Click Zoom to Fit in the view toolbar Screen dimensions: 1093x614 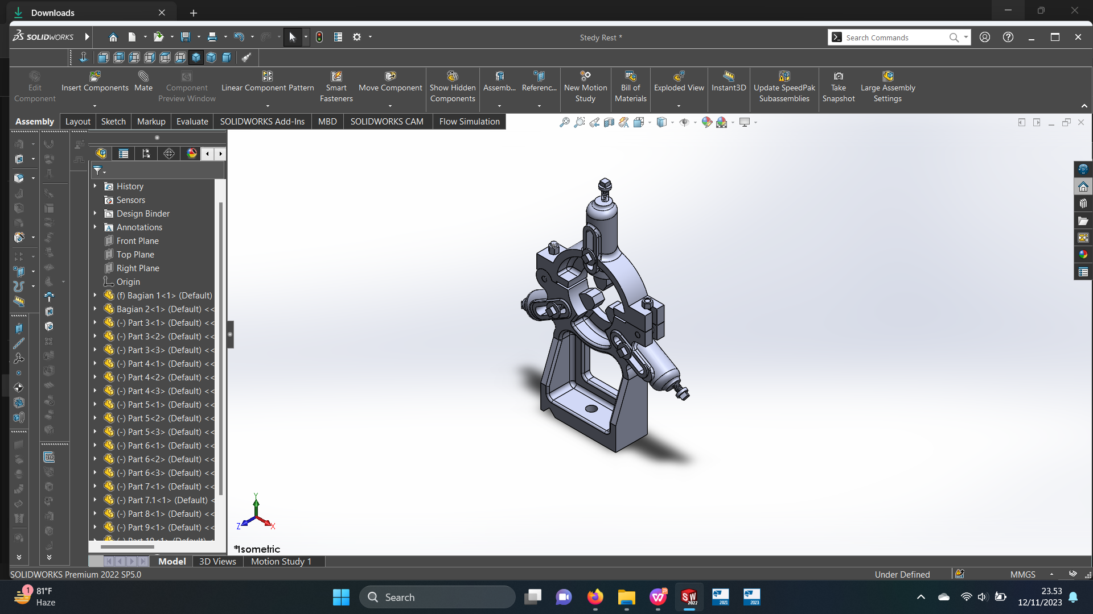564,122
